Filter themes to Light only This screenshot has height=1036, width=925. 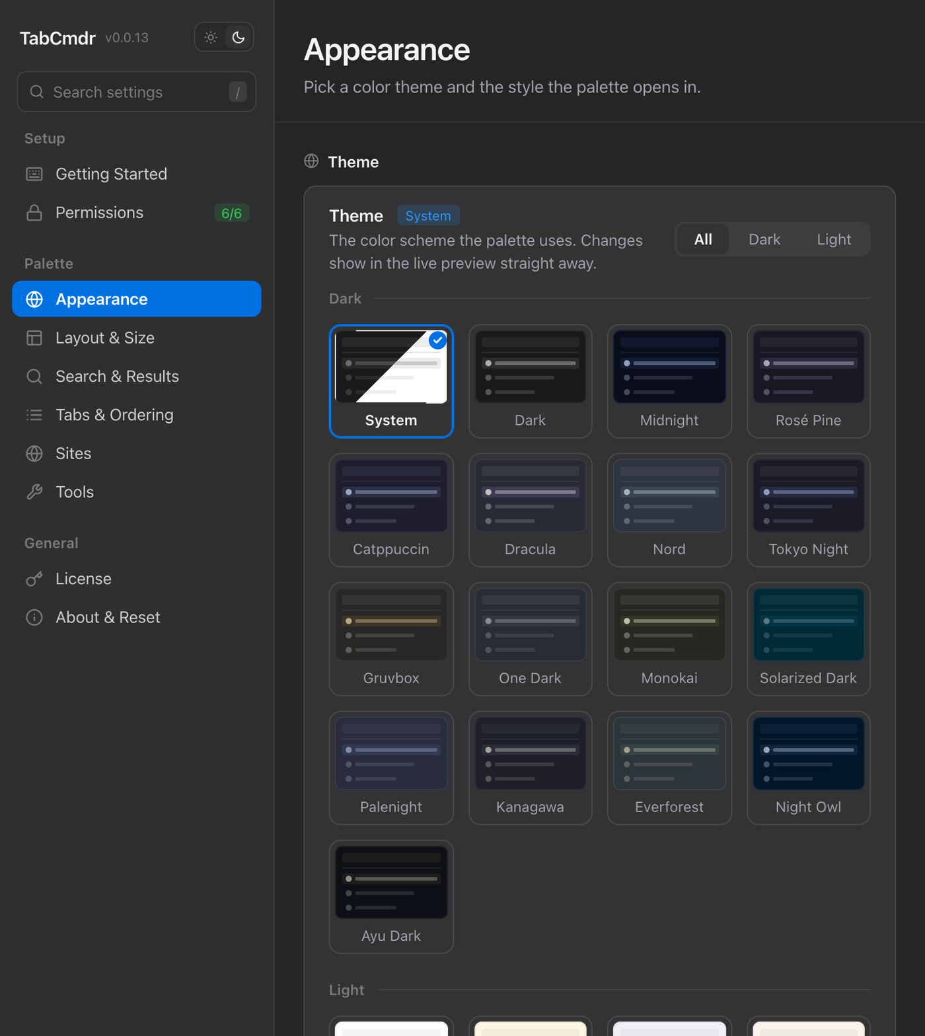(834, 239)
